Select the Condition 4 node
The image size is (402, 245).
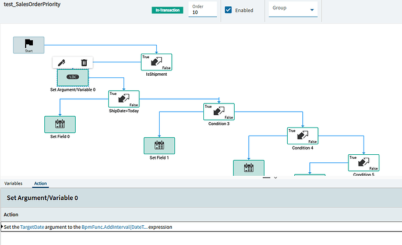(x=302, y=136)
